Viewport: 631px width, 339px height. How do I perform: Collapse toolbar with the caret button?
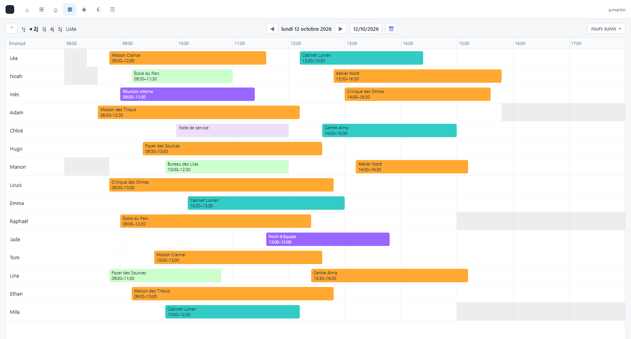(11, 28)
